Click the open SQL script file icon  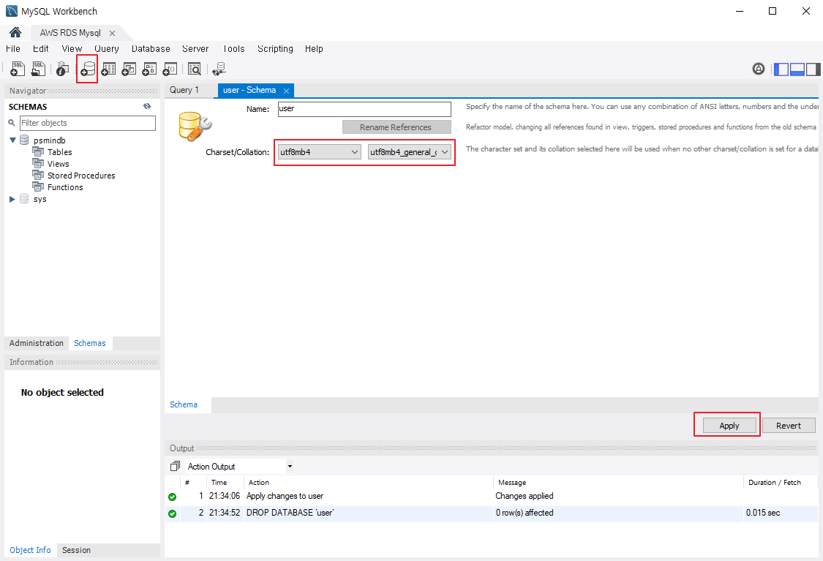(x=38, y=69)
